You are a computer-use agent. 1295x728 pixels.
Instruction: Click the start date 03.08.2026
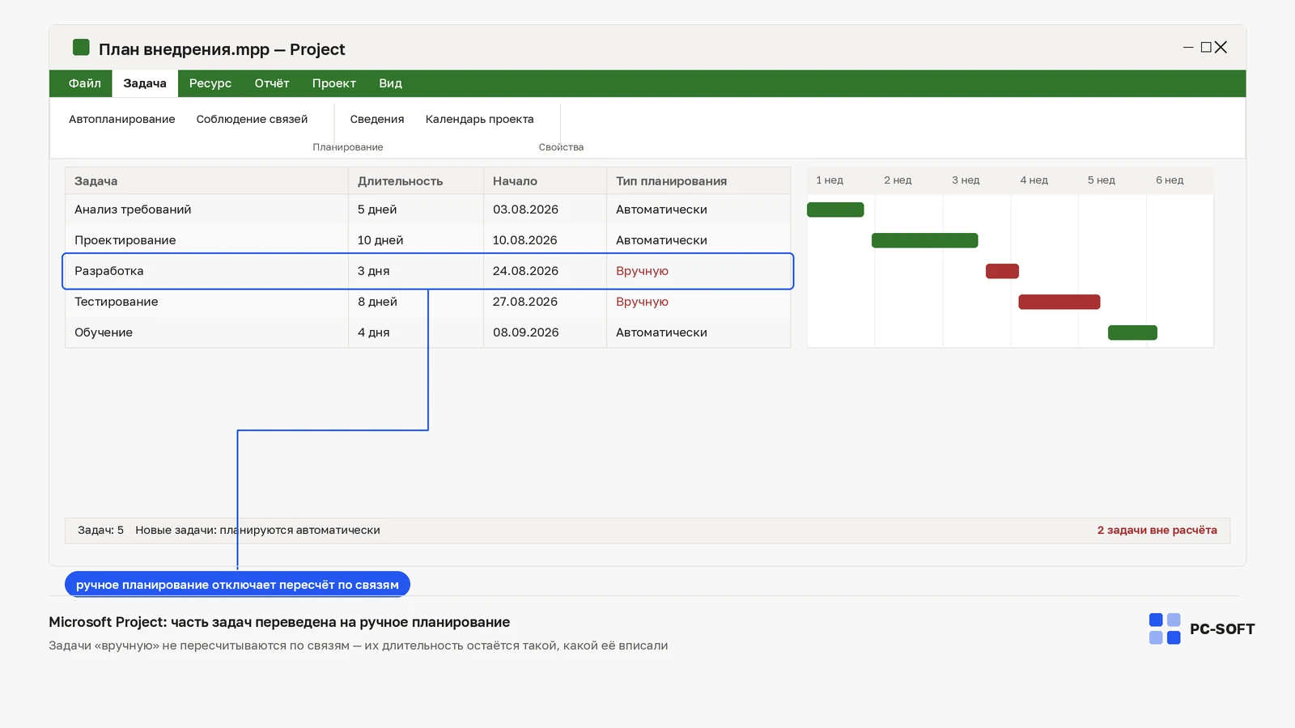click(x=526, y=210)
